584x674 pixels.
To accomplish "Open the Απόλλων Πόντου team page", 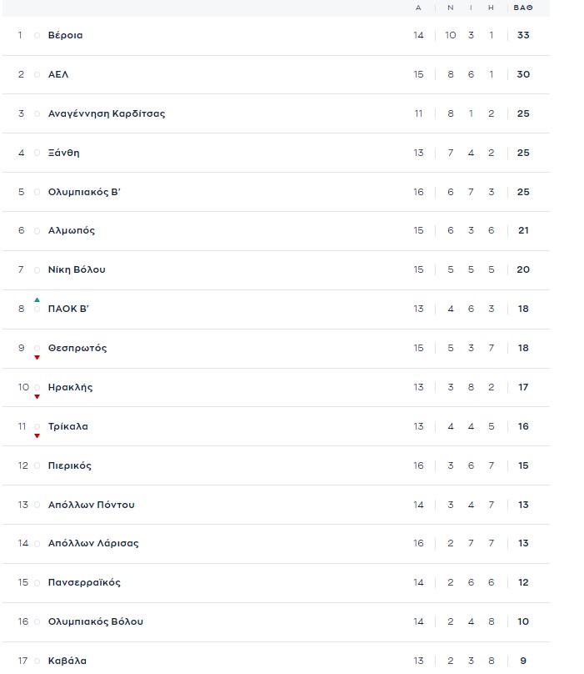I will click(x=92, y=505).
